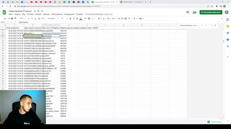This screenshot has width=231, height=129.
Task: Print the spreadsheet using the printer icon
Action: click(12, 19)
